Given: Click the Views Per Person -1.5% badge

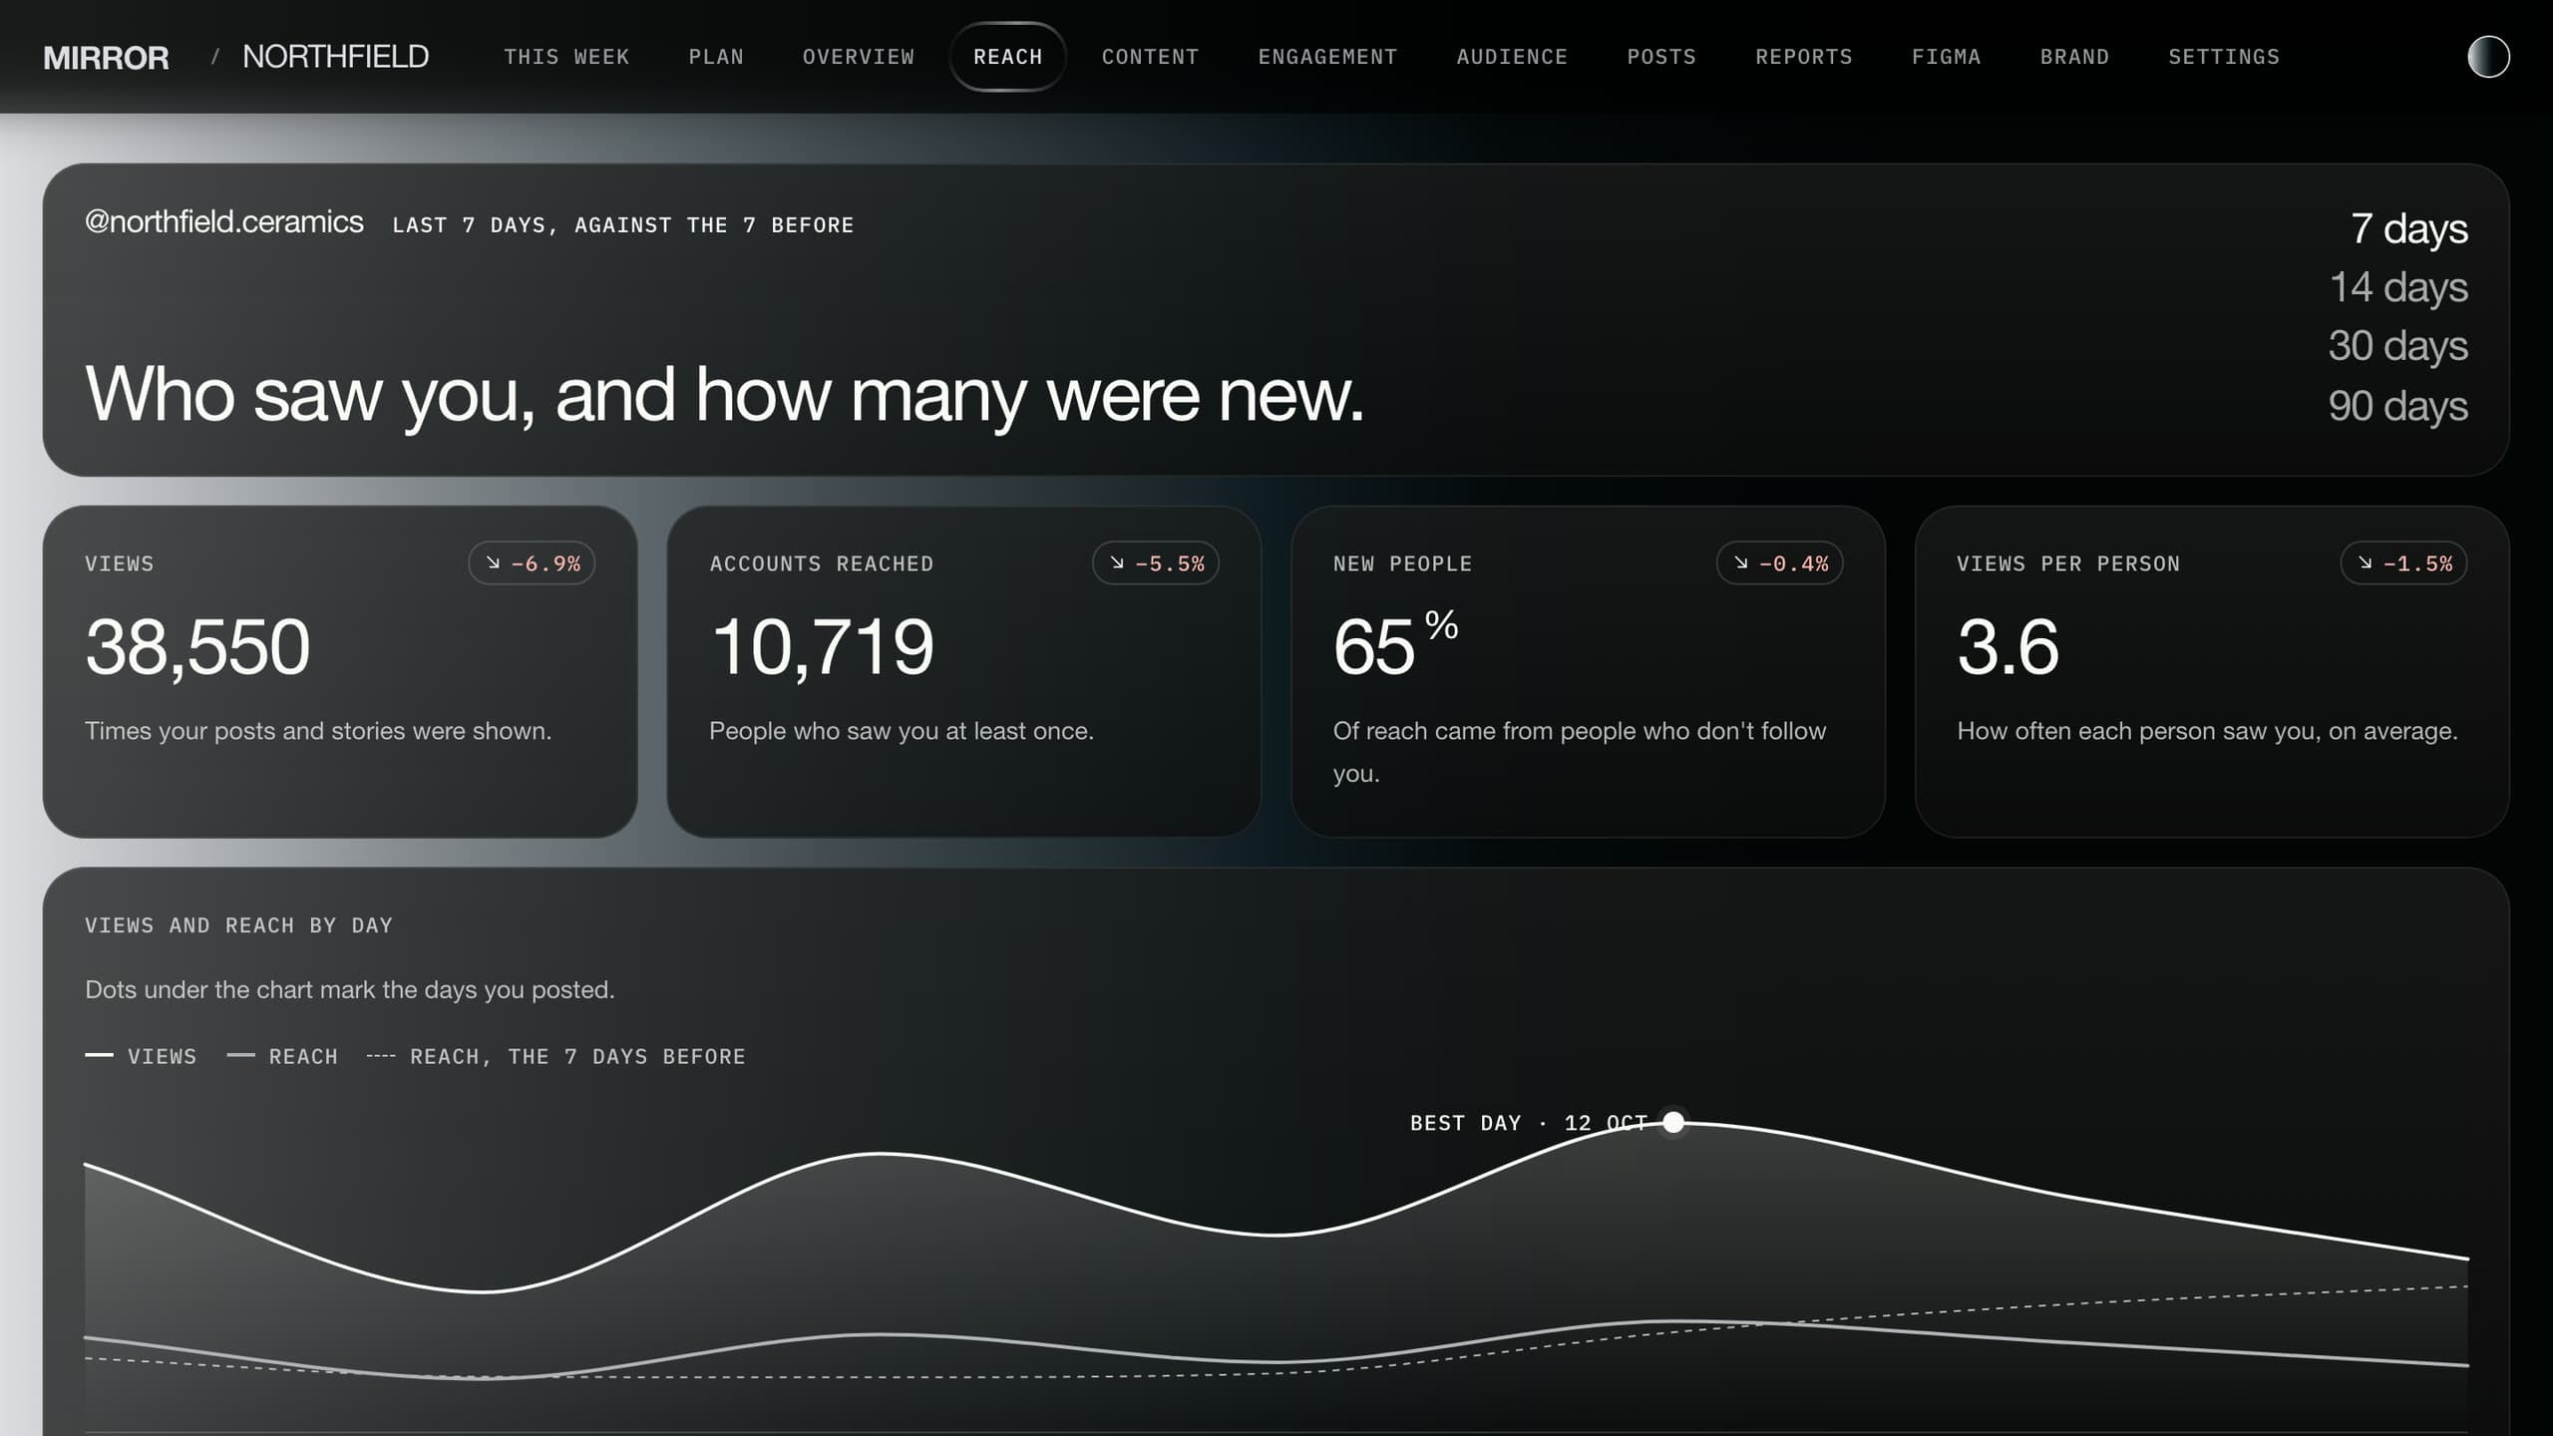Looking at the screenshot, I should [x=2404, y=563].
